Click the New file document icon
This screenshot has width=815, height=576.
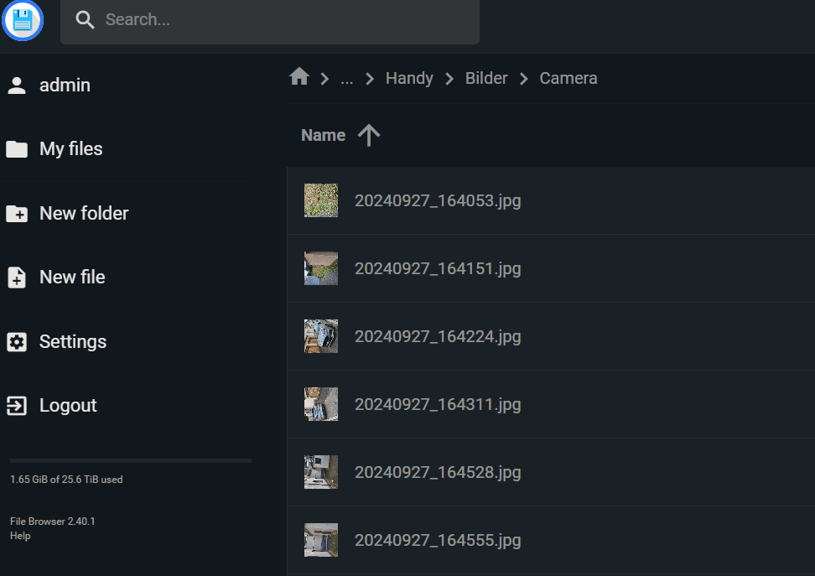pyautogui.click(x=17, y=277)
